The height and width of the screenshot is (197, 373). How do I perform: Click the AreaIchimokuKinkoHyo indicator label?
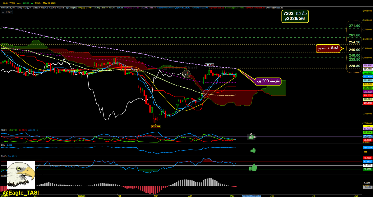tap(173, 8)
